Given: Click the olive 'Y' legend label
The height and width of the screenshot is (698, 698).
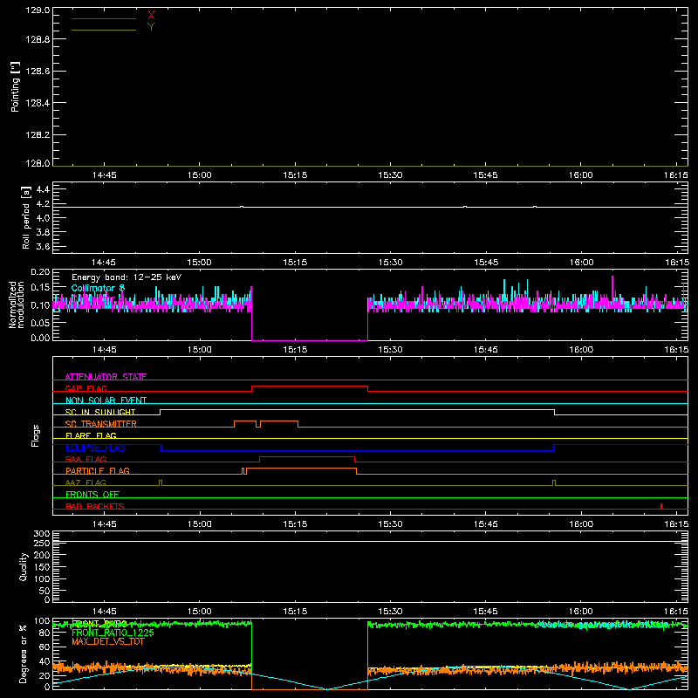Looking at the screenshot, I should click(151, 27).
